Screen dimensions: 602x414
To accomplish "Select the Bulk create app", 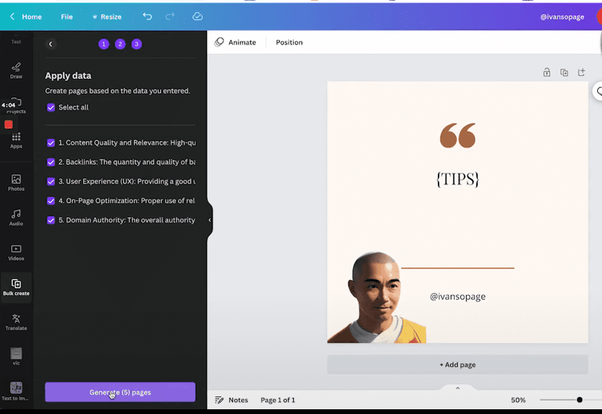I will click(x=16, y=287).
